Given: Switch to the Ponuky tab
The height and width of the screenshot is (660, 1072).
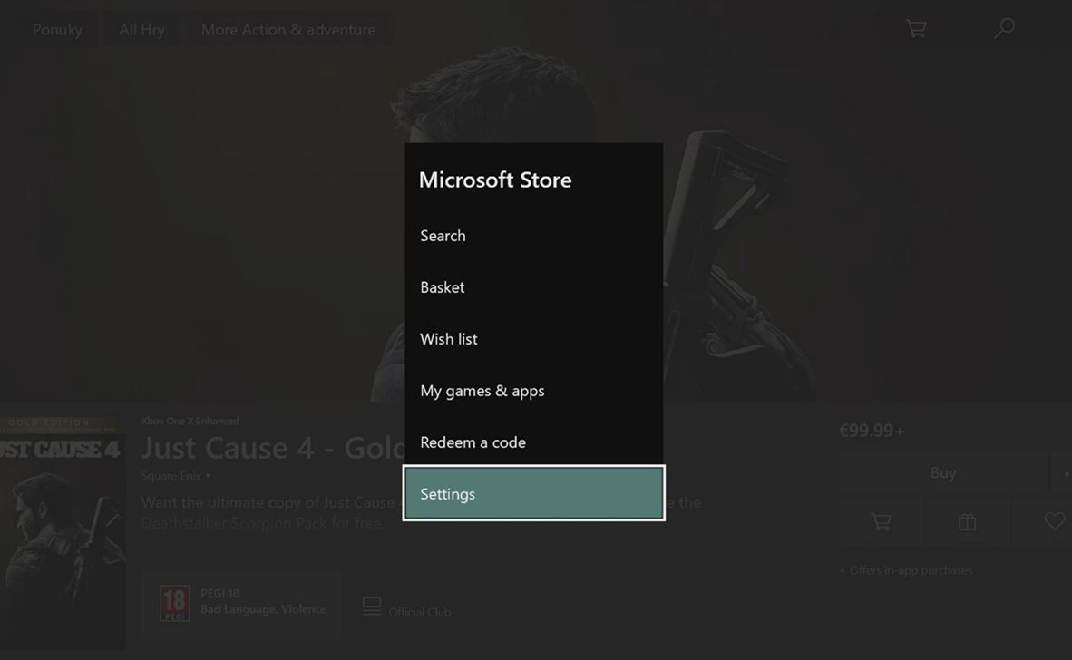Looking at the screenshot, I should 57,29.
